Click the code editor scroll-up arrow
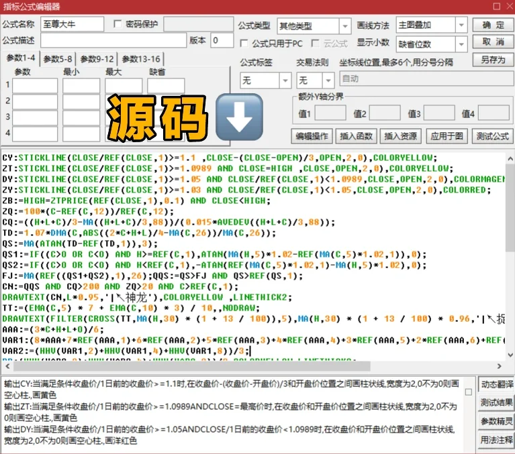515x454 pixels. [510, 159]
